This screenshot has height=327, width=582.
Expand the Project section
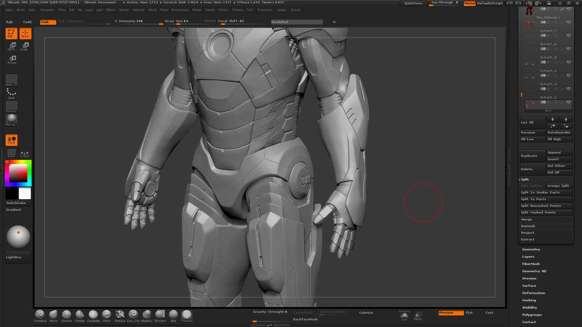(x=528, y=233)
